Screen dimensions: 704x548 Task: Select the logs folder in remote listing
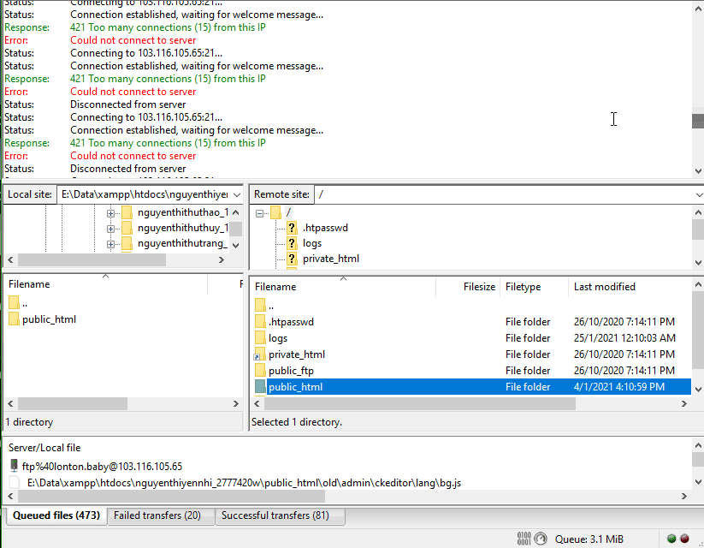(280, 337)
